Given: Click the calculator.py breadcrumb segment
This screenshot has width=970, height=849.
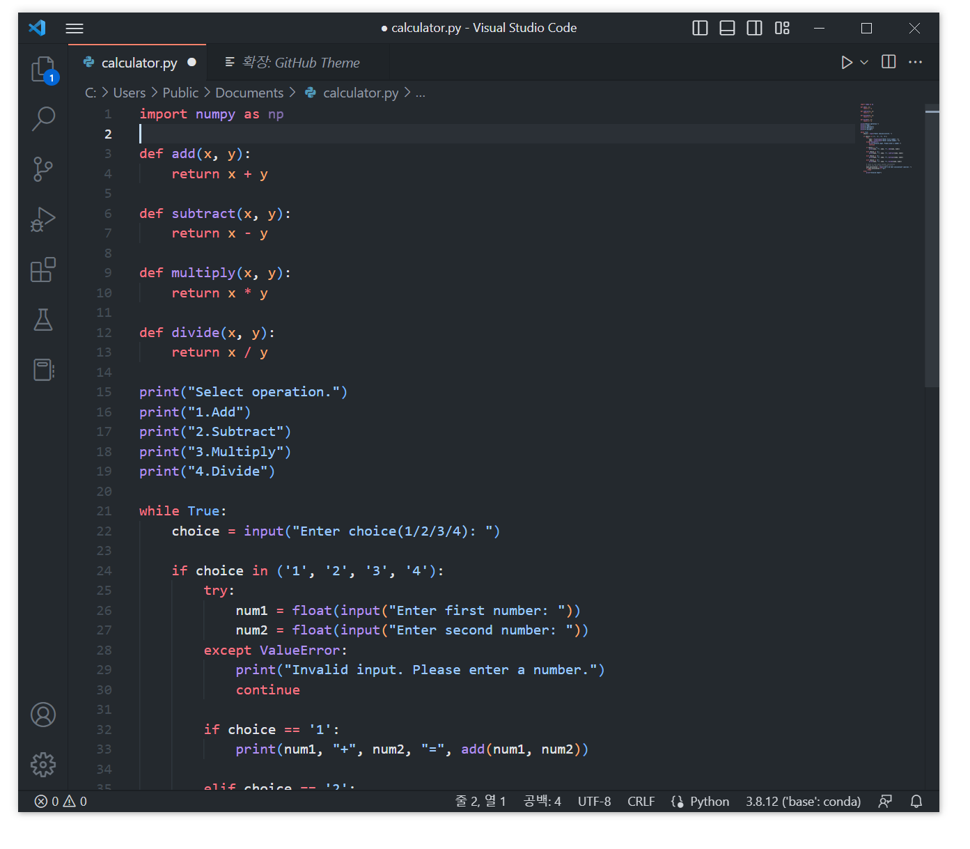Looking at the screenshot, I should [x=352, y=93].
